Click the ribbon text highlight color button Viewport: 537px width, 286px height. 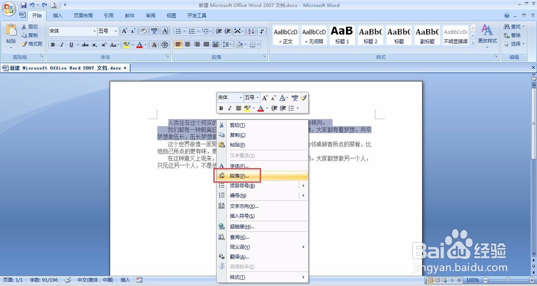[126, 45]
